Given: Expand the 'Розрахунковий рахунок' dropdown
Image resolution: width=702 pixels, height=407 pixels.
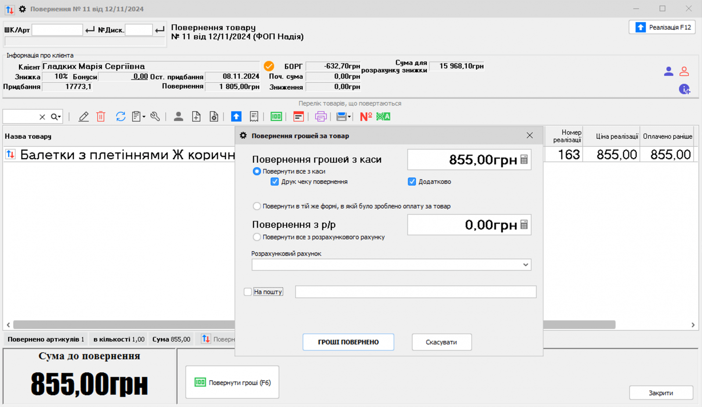Looking at the screenshot, I should [x=525, y=265].
